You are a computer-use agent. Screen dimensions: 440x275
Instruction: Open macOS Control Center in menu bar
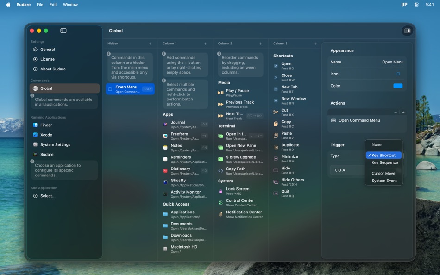(x=416, y=5)
